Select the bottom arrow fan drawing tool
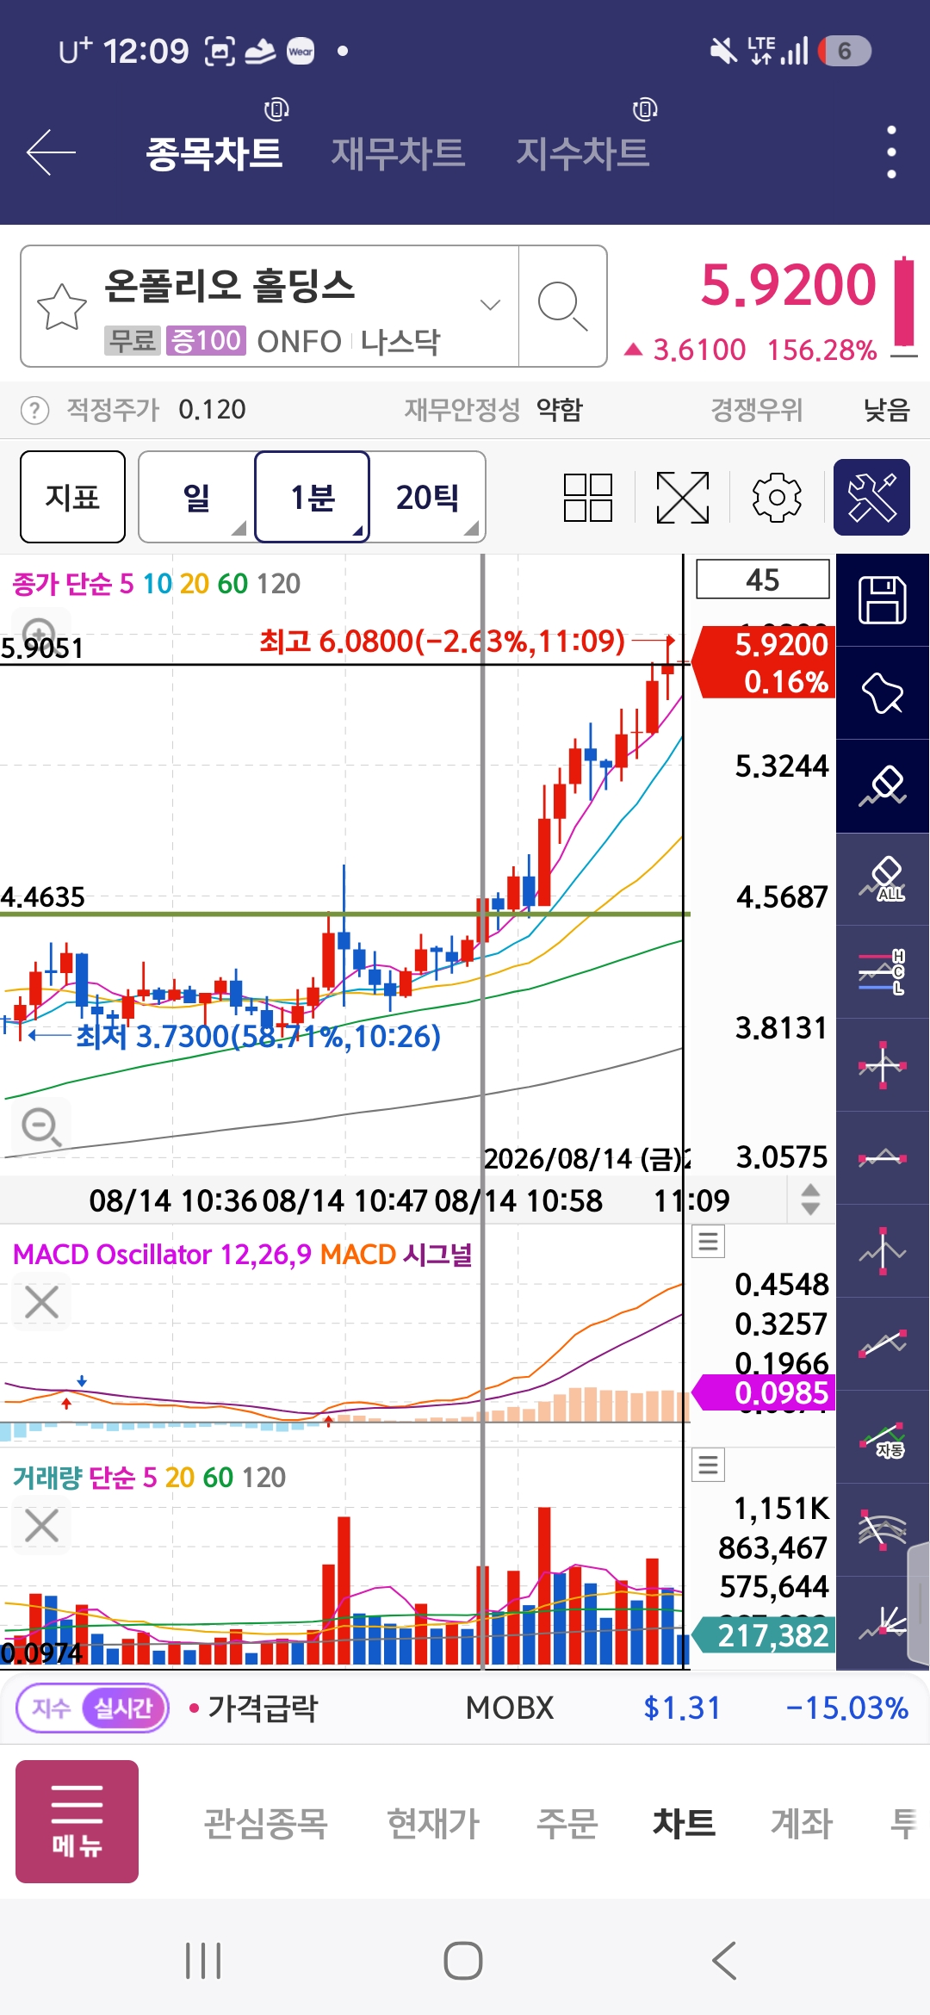The width and height of the screenshot is (930, 2015). (x=883, y=1623)
